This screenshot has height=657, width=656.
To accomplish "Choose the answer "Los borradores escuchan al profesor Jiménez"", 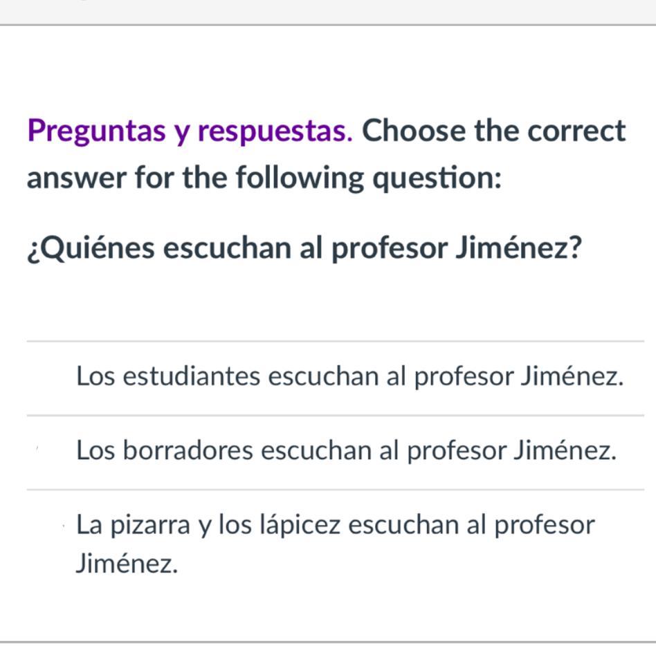I will tap(346, 452).
